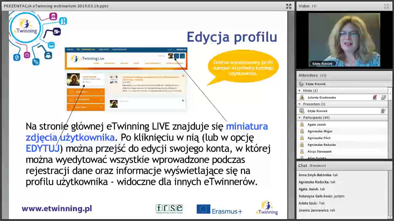Click 'miniatura' highlighted text on slide

tap(247, 126)
